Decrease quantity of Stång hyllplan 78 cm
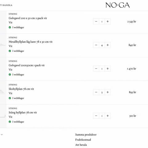The height and width of the screenshot is (148, 148). pyautogui.click(x=96, y=116)
